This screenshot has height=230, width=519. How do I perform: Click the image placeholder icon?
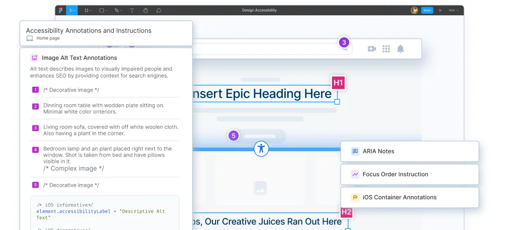coord(260,188)
